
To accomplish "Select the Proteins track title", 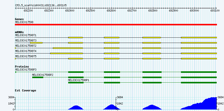I will click(x=22, y=67).
